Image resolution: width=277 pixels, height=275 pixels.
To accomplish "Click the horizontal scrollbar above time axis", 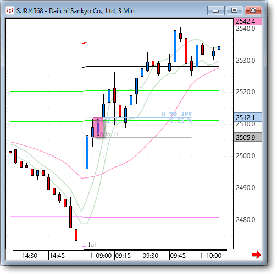I will (156, 250).
